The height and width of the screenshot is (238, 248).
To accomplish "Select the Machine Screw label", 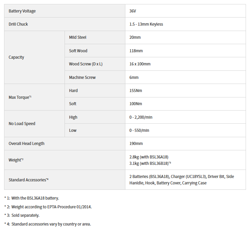I will 82,78.
